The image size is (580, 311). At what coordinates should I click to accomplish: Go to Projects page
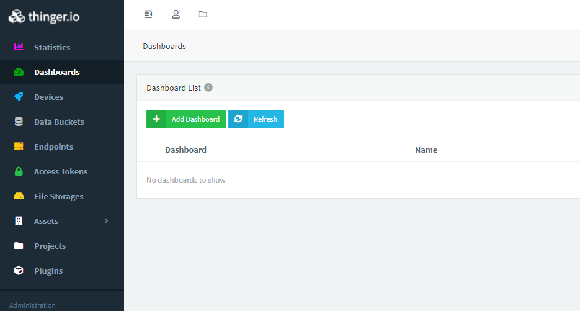tap(50, 246)
